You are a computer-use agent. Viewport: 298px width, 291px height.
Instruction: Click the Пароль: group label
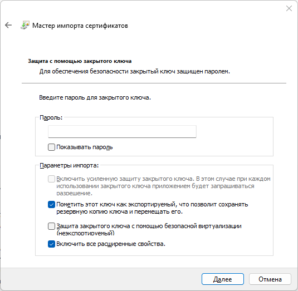click(51, 118)
